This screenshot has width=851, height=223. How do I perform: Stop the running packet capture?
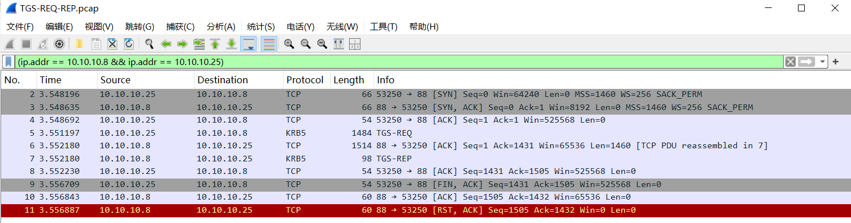[x=26, y=44]
